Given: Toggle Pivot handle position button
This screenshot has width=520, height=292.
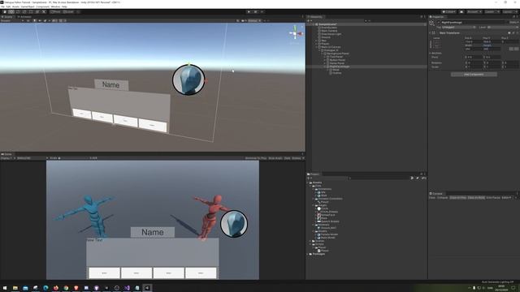Looking at the screenshot, I should [x=55, y=11].
